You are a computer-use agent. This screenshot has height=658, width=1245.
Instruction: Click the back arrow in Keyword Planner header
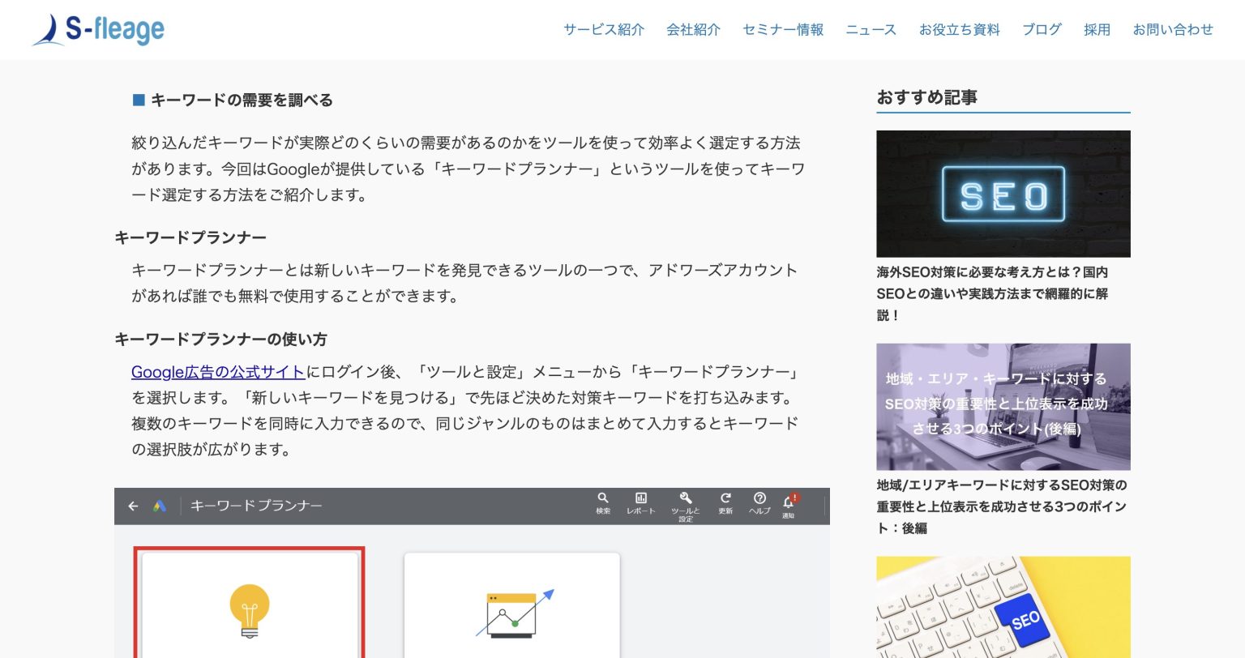(134, 506)
